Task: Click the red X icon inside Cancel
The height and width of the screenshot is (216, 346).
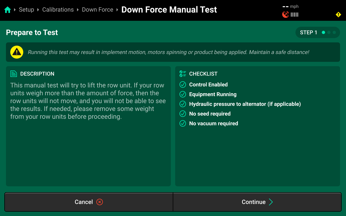Action: click(99, 202)
